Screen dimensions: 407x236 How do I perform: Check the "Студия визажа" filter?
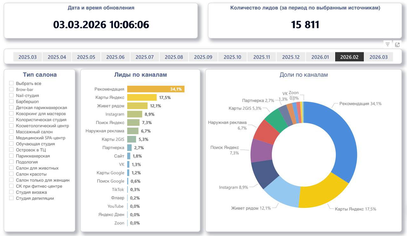[11, 192]
